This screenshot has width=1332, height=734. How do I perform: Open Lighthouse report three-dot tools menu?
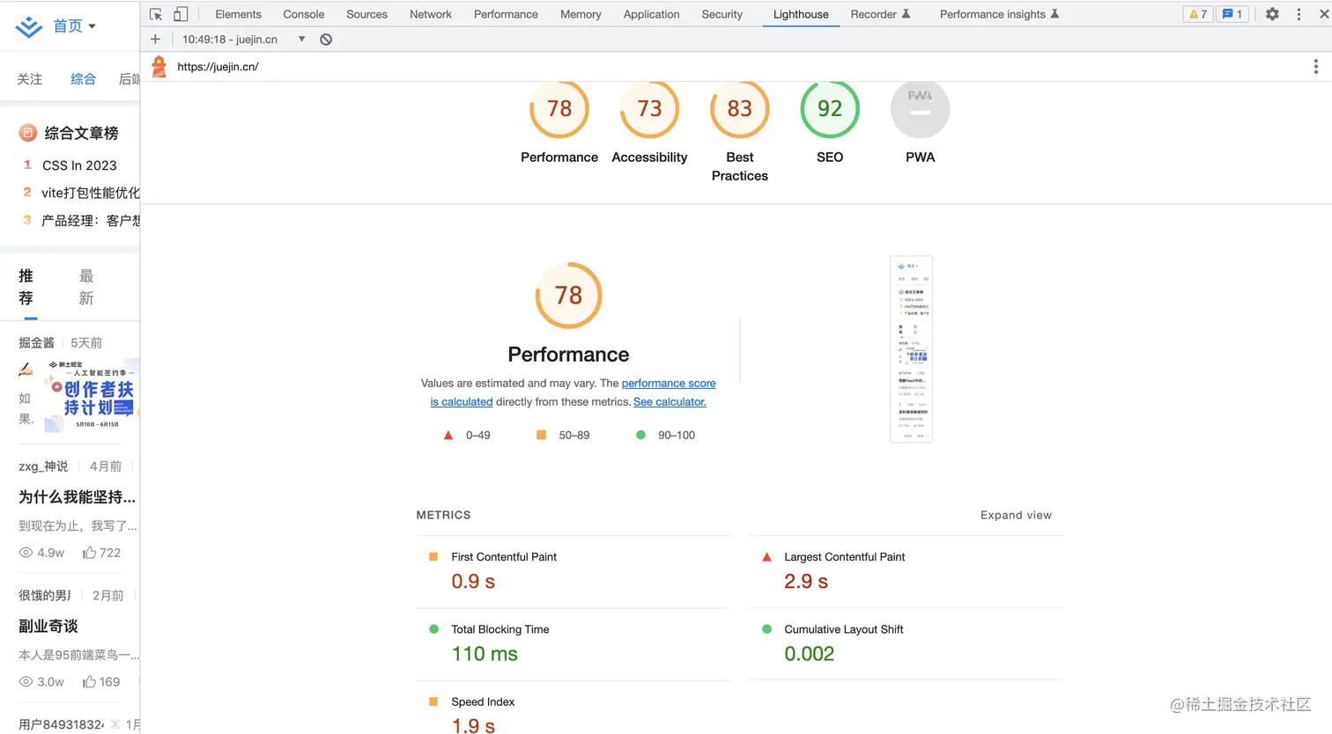(1316, 67)
